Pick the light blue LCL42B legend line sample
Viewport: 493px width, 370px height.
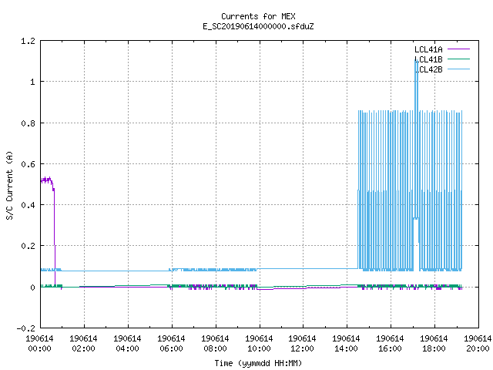tap(458, 69)
